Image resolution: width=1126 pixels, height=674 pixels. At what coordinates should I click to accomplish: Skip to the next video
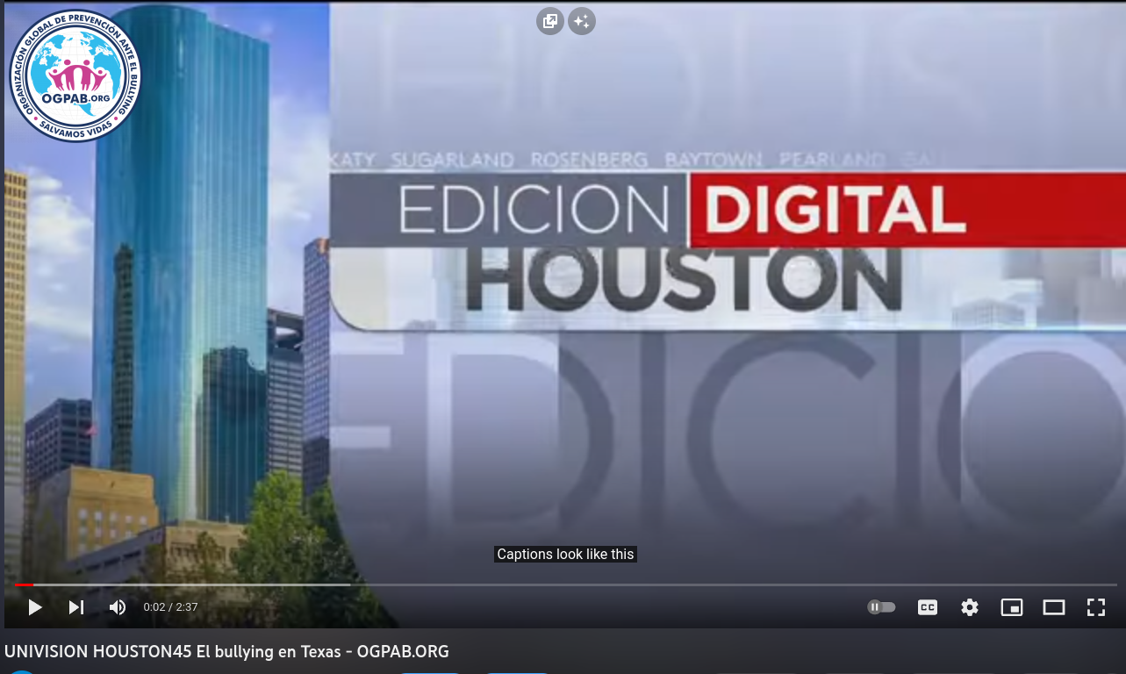click(76, 607)
